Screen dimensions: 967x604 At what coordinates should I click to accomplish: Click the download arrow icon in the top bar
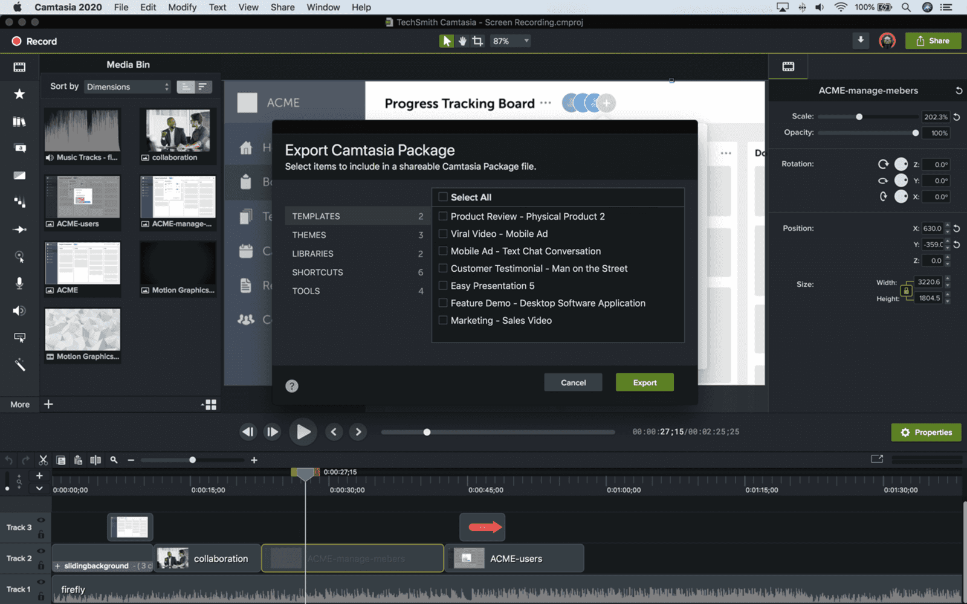point(861,40)
